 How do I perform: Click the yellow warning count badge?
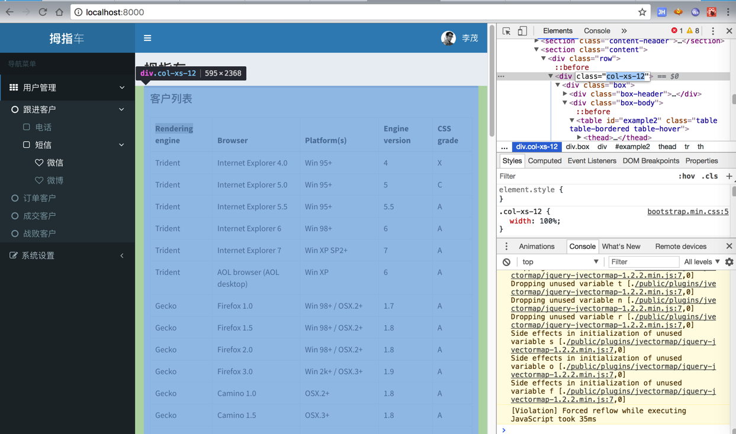(x=693, y=31)
